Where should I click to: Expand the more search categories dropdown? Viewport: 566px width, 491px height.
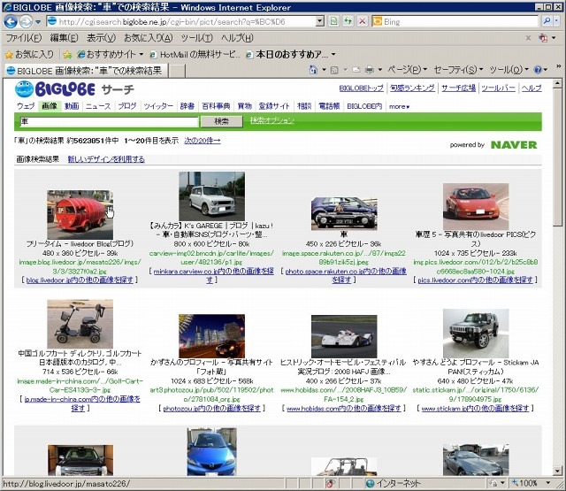pyautogui.click(x=399, y=106)
